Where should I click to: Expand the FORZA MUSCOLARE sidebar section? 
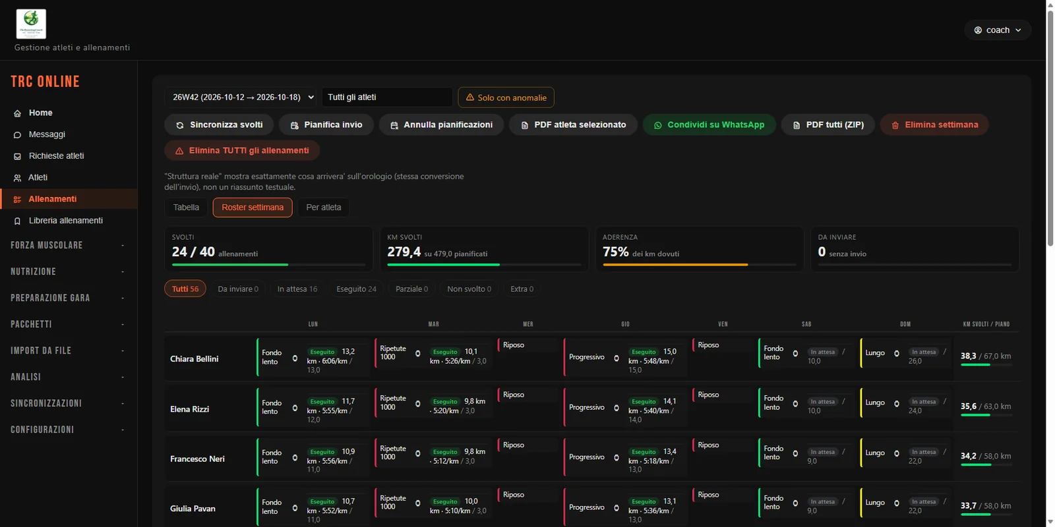(69, 245)
